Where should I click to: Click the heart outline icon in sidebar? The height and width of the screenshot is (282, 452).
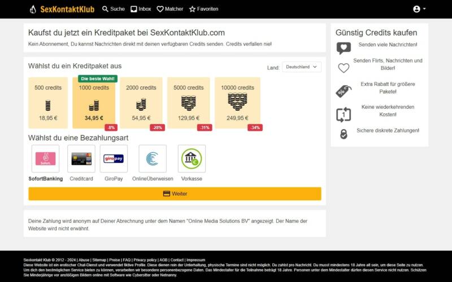tap(344, 68)
